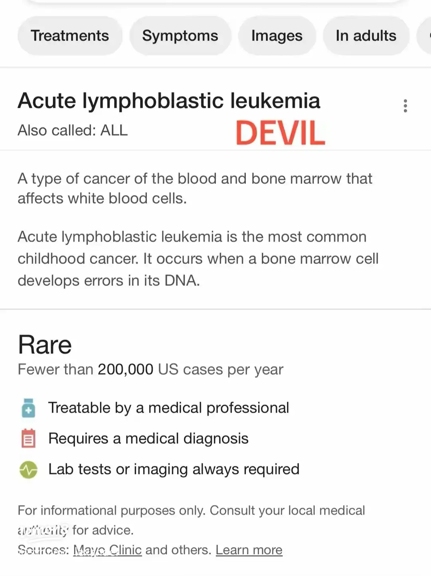Image resolution: width=431 pixels, height=576 pixels.
Task: Choose the In adults chip
Action: [366, 36]
